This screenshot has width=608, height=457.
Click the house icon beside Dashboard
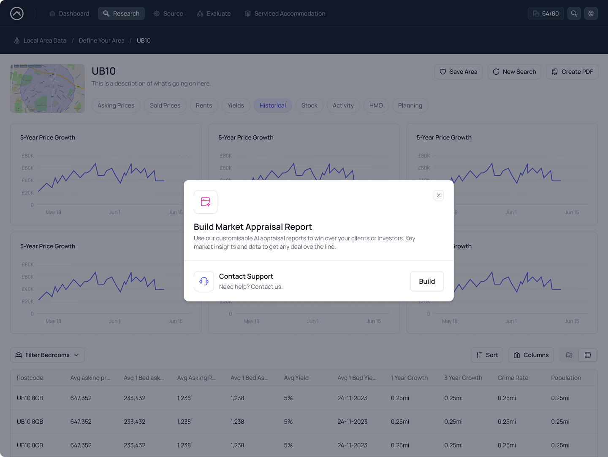[52, 13]
